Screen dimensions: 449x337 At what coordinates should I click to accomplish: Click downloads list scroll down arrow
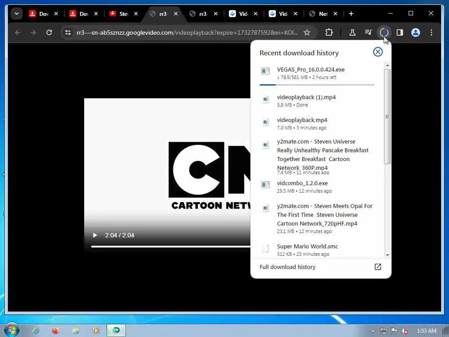point(387,255)
